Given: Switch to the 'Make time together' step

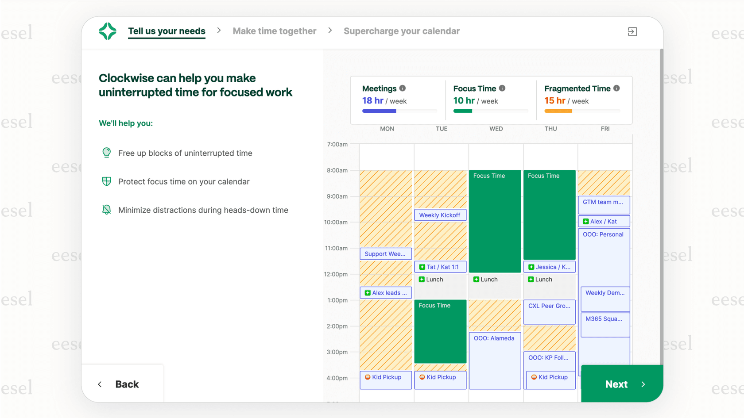Looking at the screenshot, I should (x=274, y=31).
